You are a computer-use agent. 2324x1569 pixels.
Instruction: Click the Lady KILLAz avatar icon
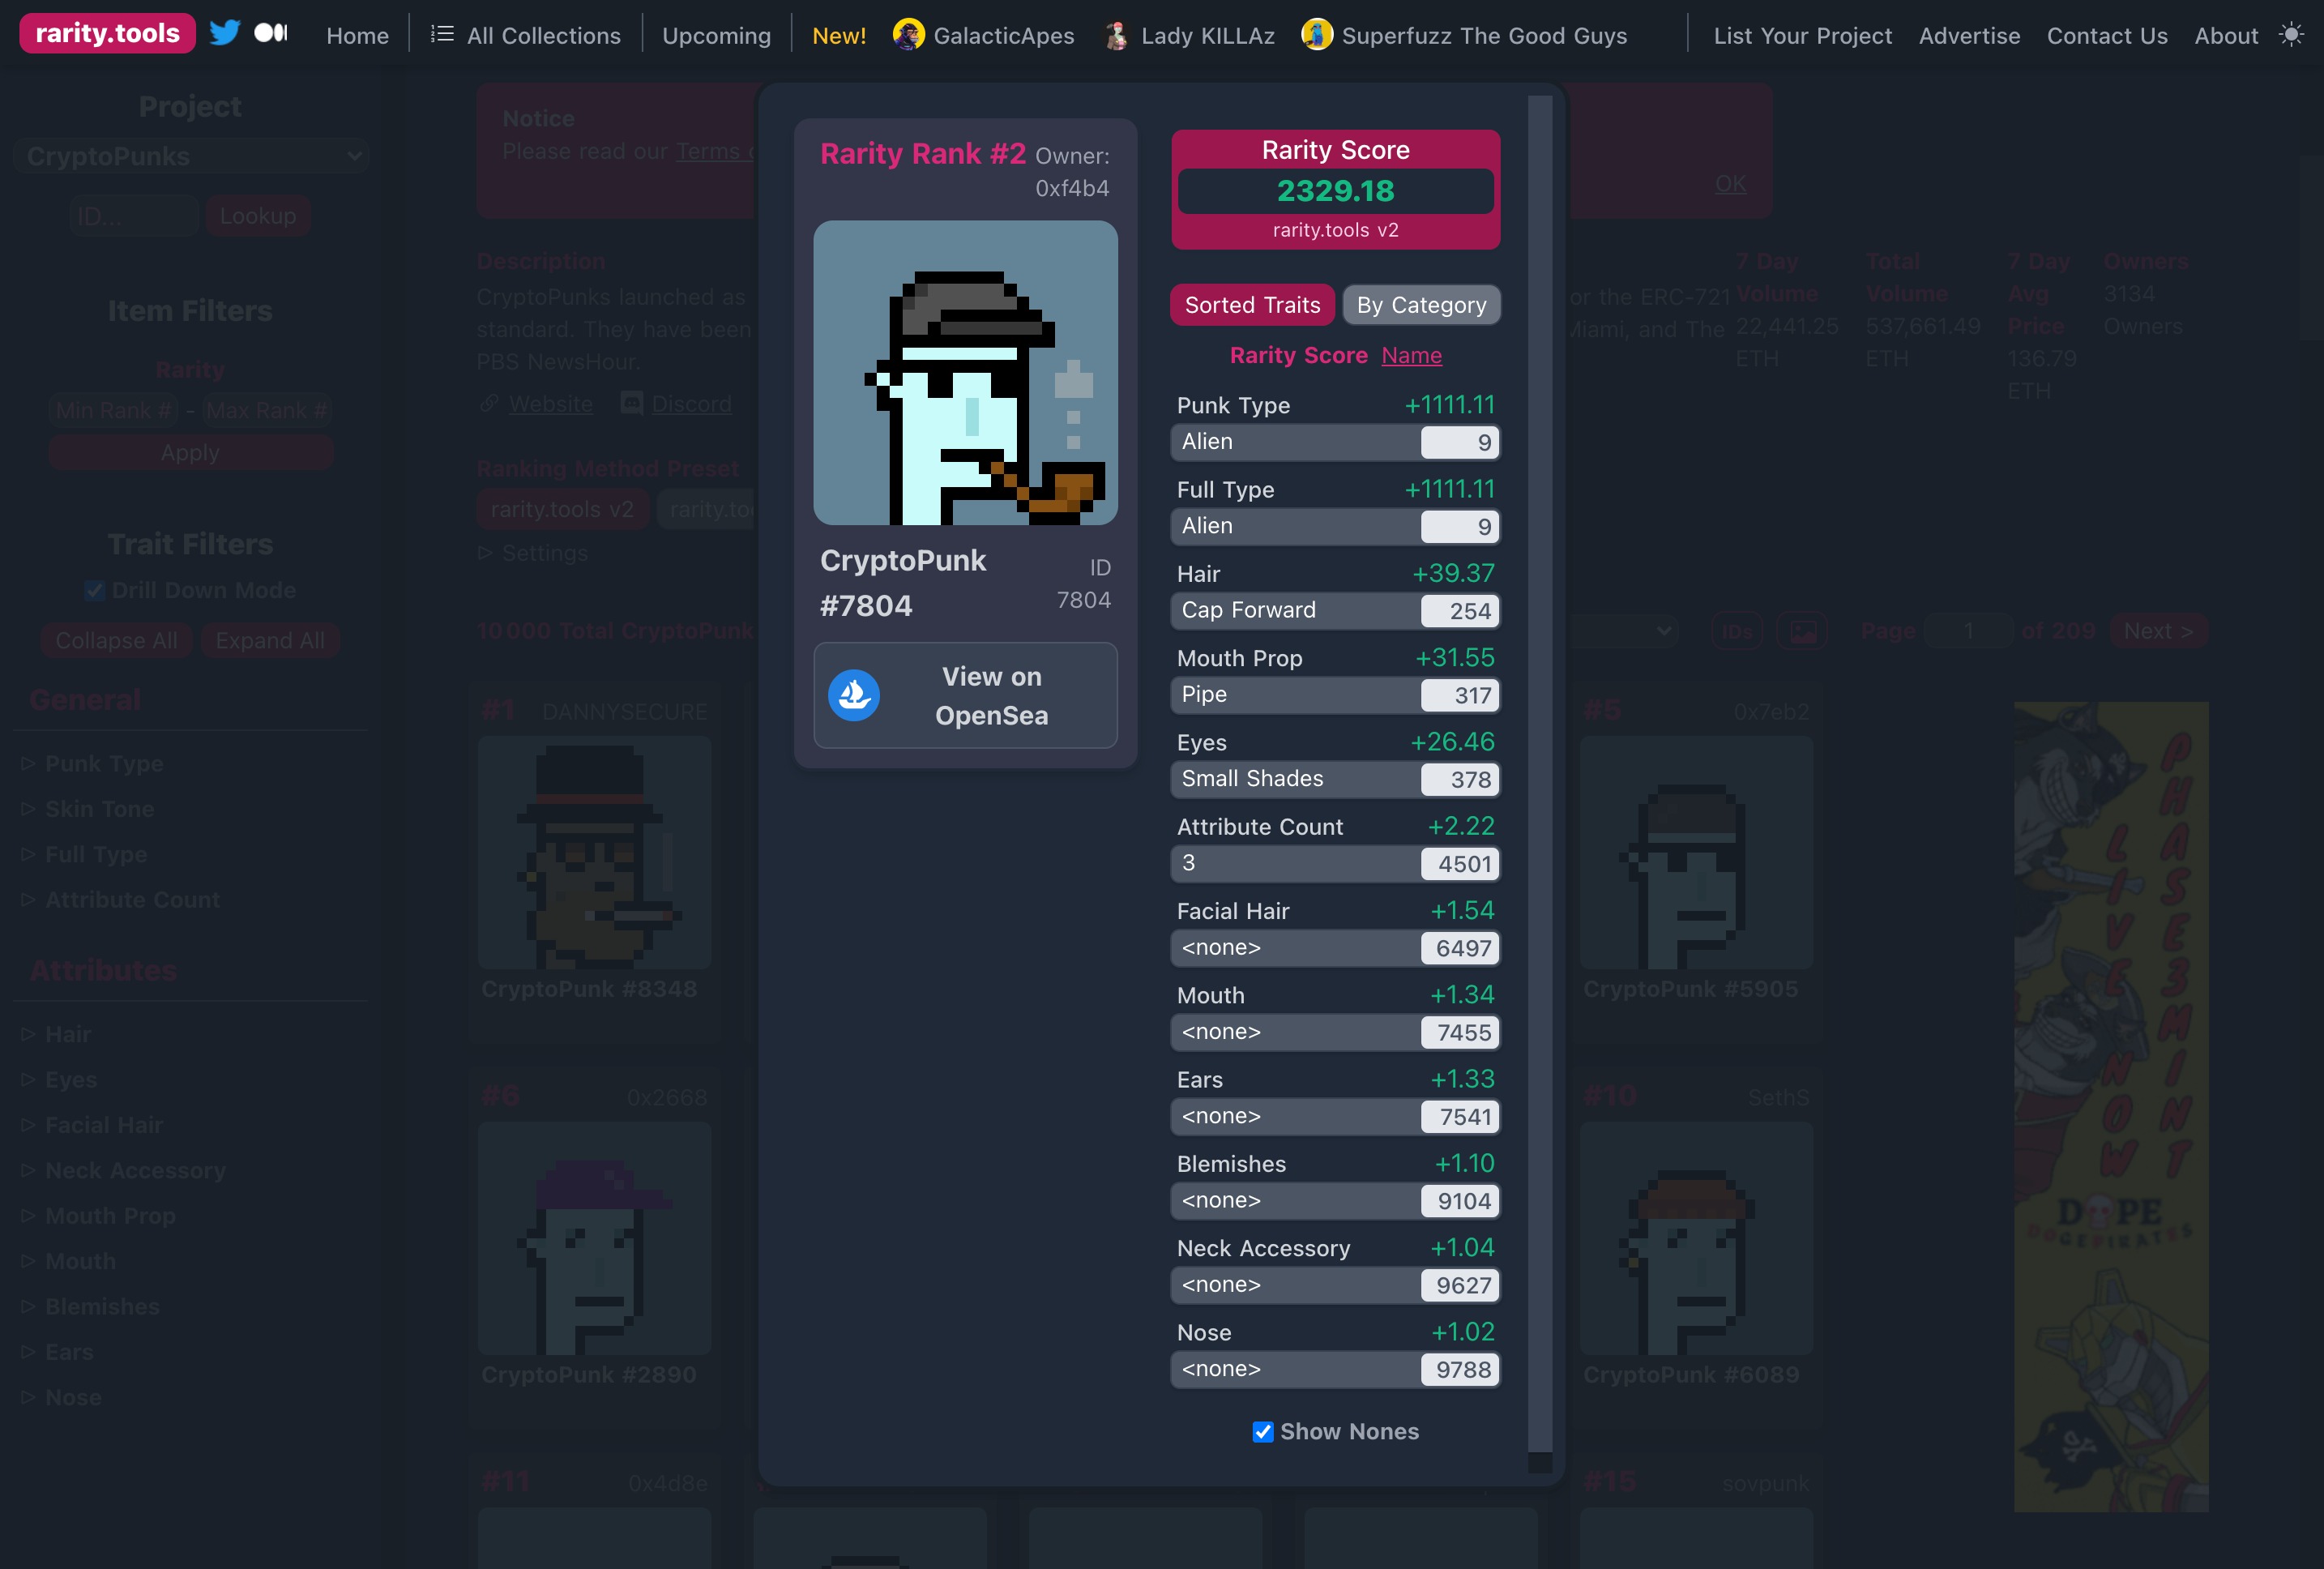(x=1116, y=36)
